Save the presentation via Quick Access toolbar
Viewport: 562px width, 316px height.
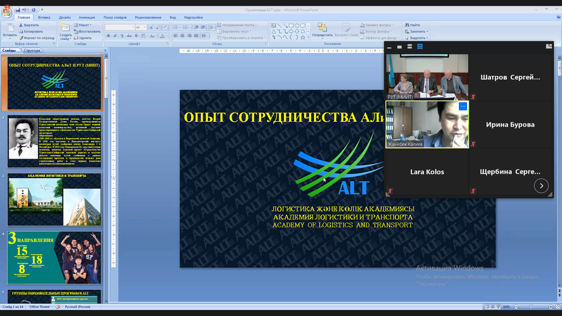17,10
